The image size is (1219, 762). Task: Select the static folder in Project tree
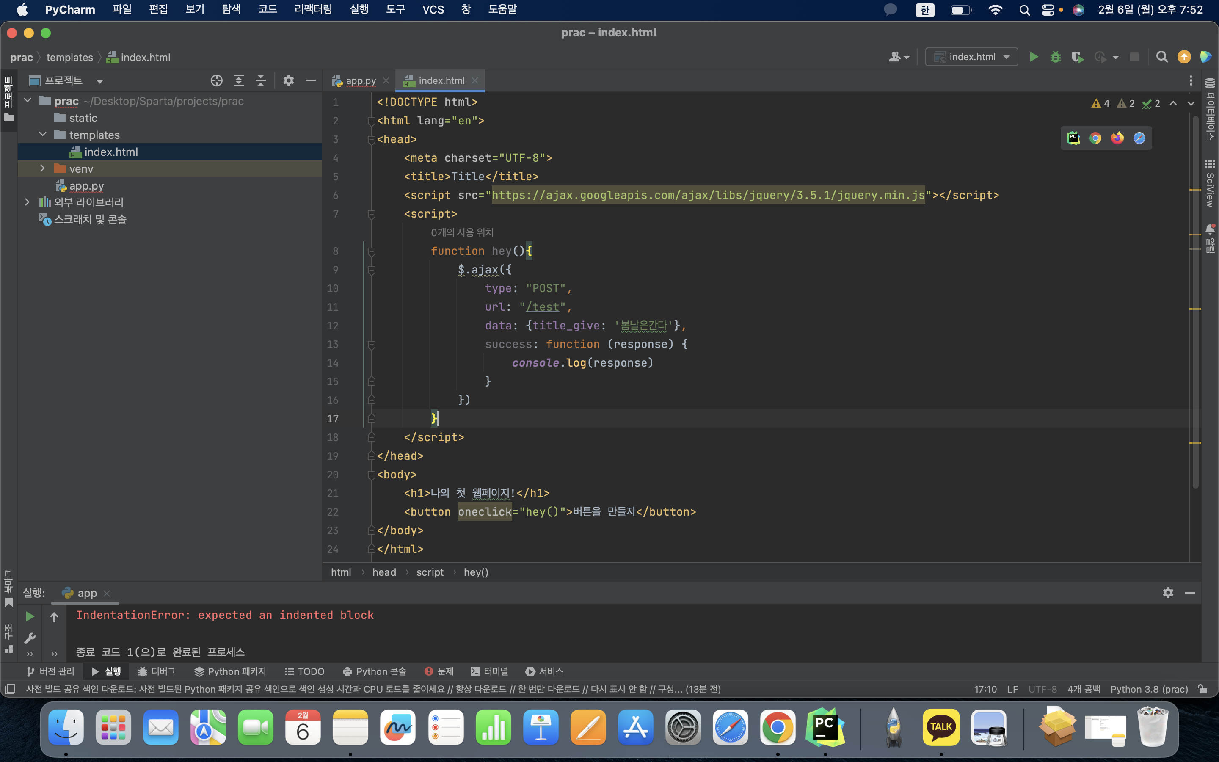(83, 118)
